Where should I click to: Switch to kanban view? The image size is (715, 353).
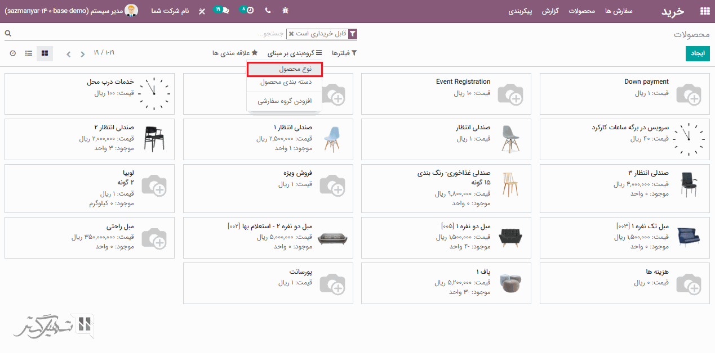(x=45, y=53)
